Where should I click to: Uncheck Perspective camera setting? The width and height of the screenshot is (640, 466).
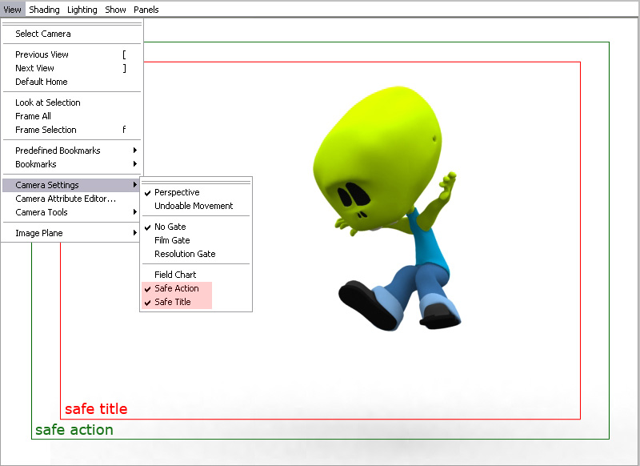(177, 192)
